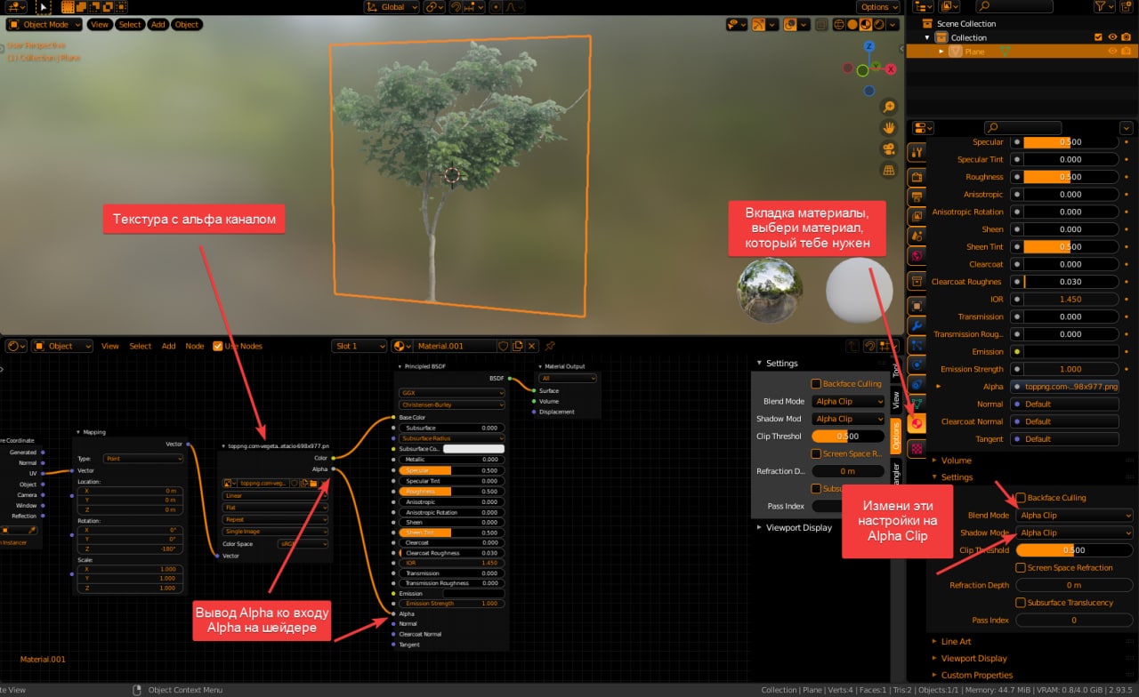Pin the node editor material
1139x697 pixels.
[x=550, y=346]
